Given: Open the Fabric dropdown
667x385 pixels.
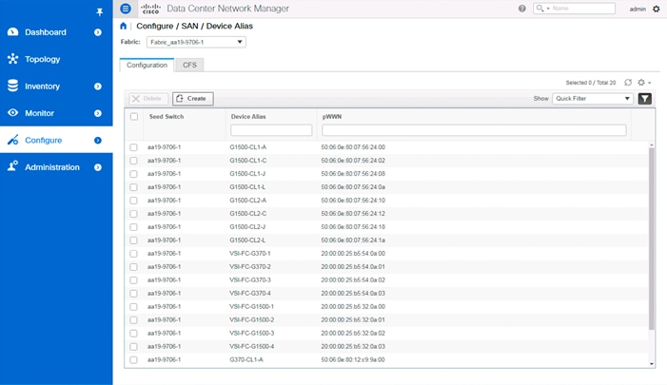Looking at the screenshot, I should click(x=196, y=42).
